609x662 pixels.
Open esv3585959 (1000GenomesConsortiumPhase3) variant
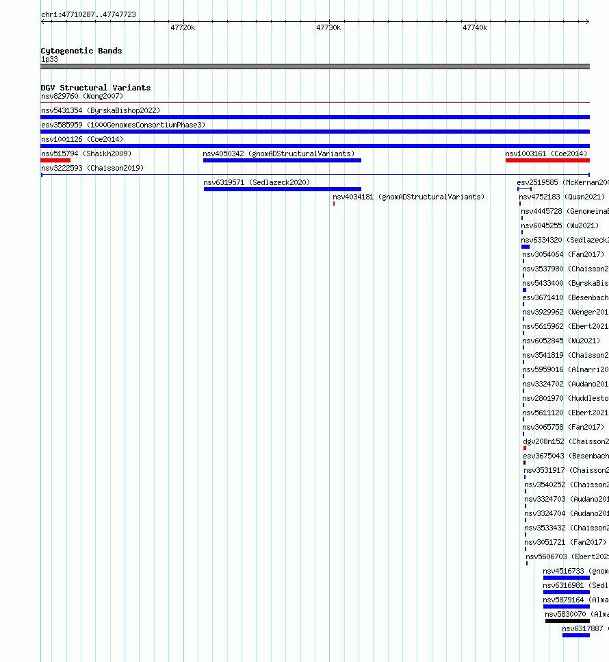click(x=123, y=125)
